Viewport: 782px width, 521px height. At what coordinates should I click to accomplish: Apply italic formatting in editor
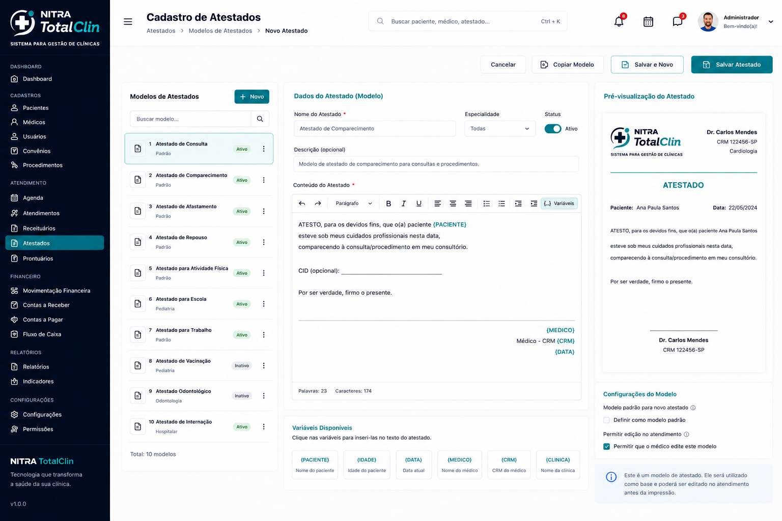(404, 204)
